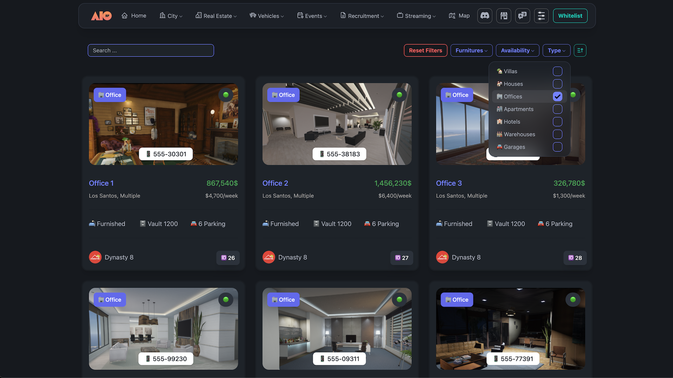
Task: Uncheck the Offices checkbox
Action: point(557,97)
